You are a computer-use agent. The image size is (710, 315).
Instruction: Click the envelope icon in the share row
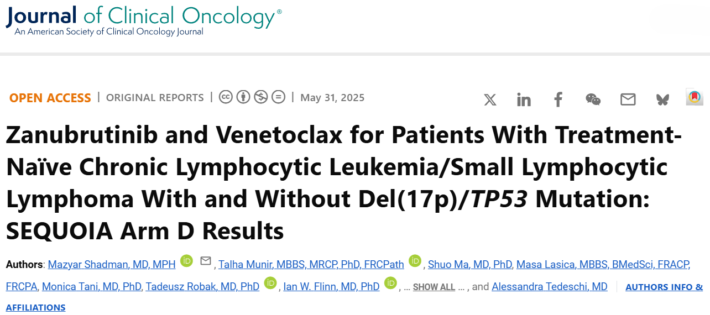click(x=628, y=99)
